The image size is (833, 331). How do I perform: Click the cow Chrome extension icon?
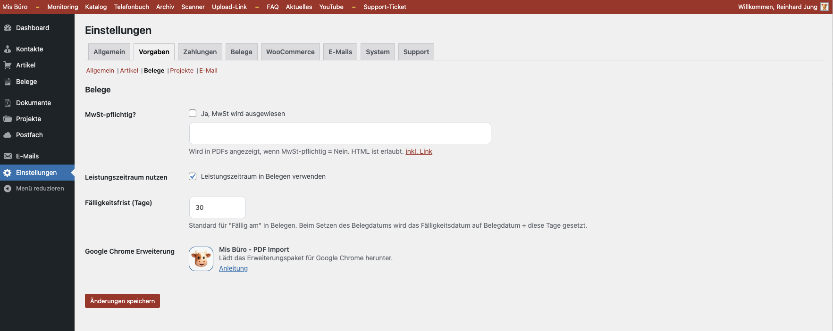pyautogui.click(x=201, y=259)
